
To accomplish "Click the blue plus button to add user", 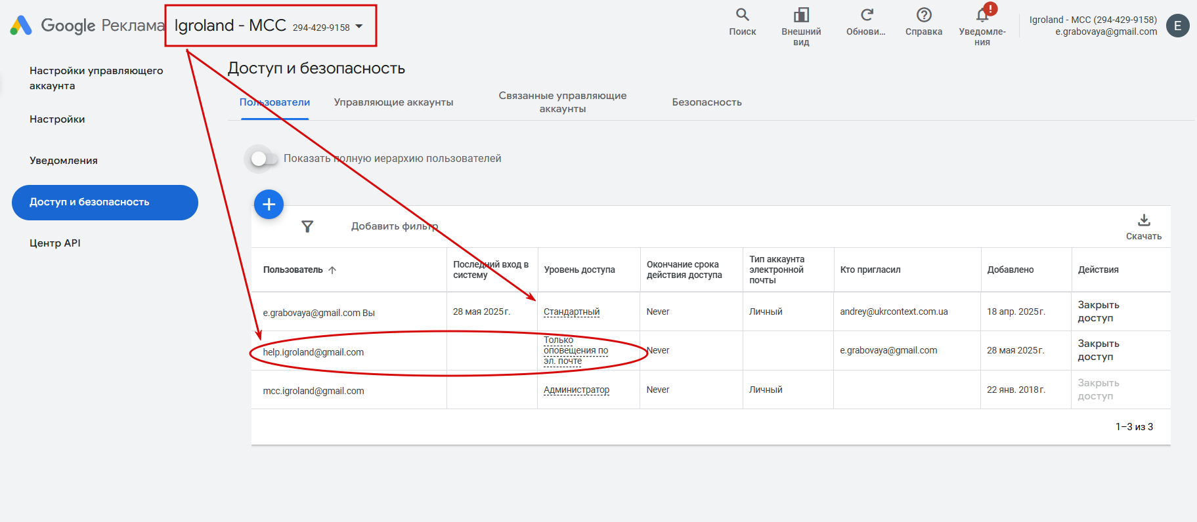I will (x=269, y=205).
